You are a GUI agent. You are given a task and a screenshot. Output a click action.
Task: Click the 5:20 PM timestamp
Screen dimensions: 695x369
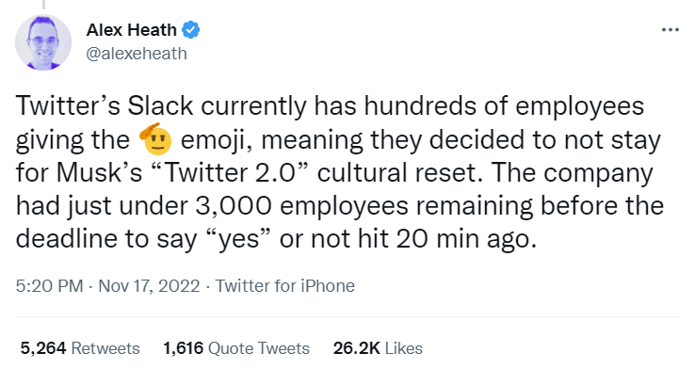click(x=49, y=286)
